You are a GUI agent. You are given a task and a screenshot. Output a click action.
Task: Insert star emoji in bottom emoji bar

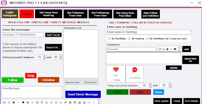click(33, 102)
